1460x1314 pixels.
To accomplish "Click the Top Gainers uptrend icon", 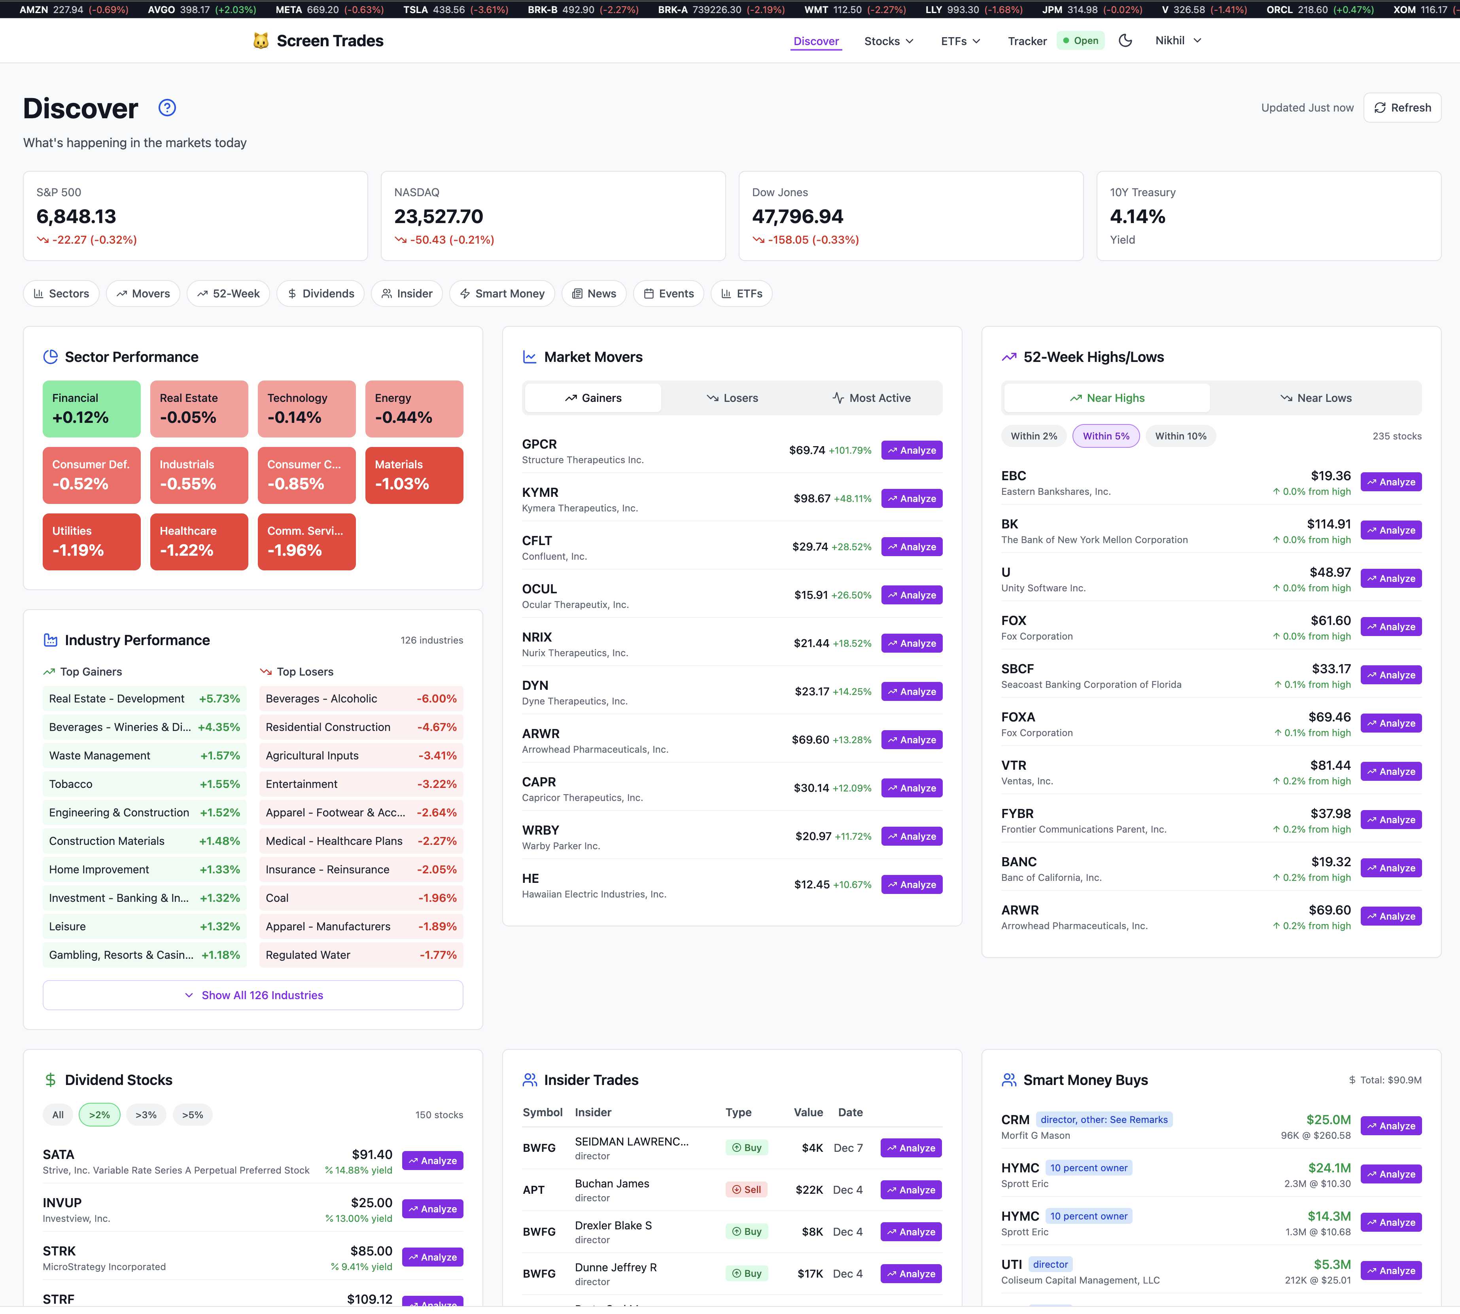I will coord(49,672).
